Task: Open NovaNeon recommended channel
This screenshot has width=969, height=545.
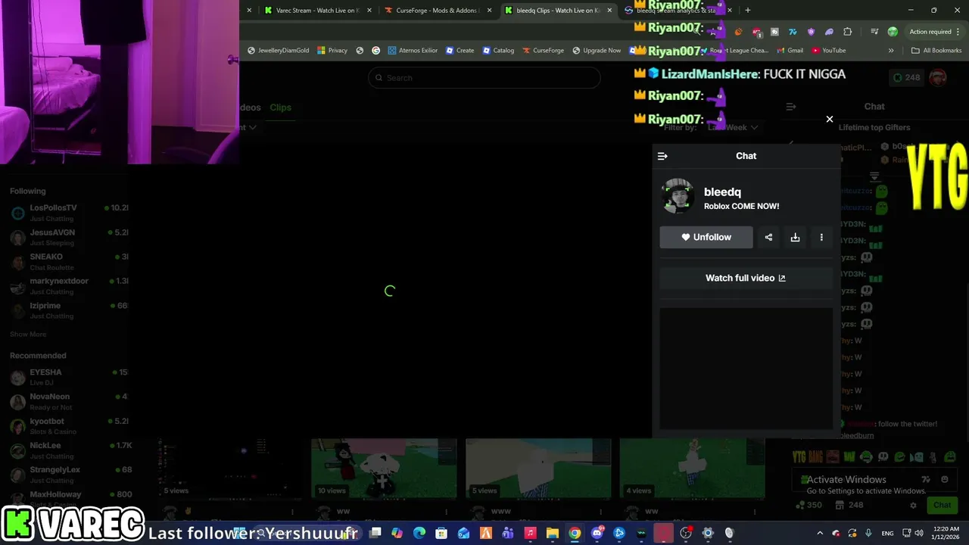Action: (70, 401)
